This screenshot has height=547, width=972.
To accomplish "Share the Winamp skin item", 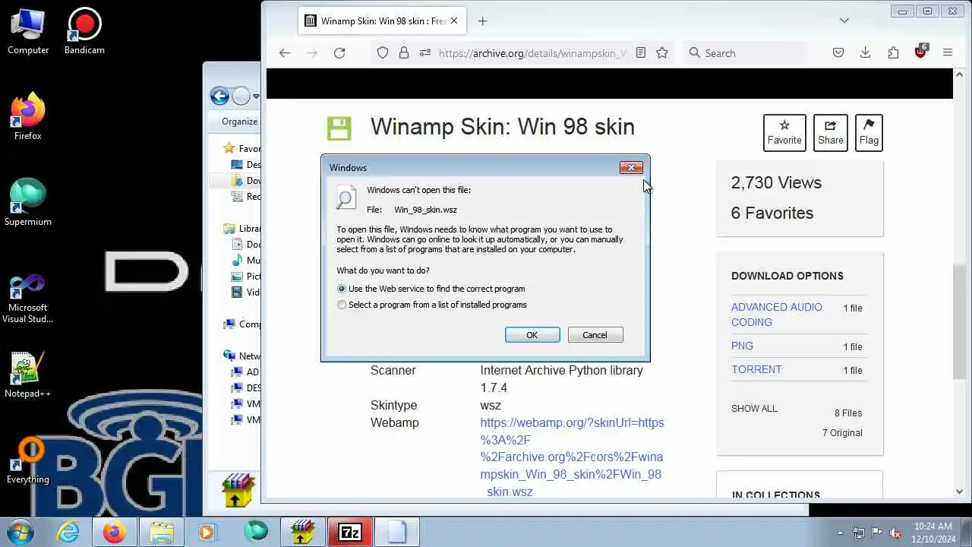I will [x=830, y=132].
